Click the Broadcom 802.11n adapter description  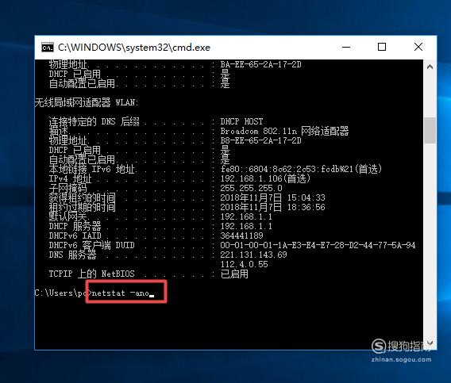(x=284, y=131)
